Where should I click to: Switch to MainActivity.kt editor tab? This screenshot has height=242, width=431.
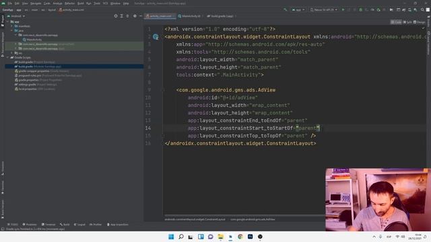pyautogui.click(x=191, y=16)
